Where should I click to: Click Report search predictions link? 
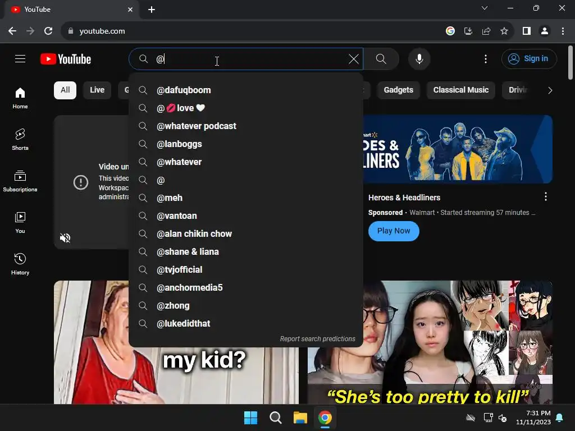click(x=318, y=339)
